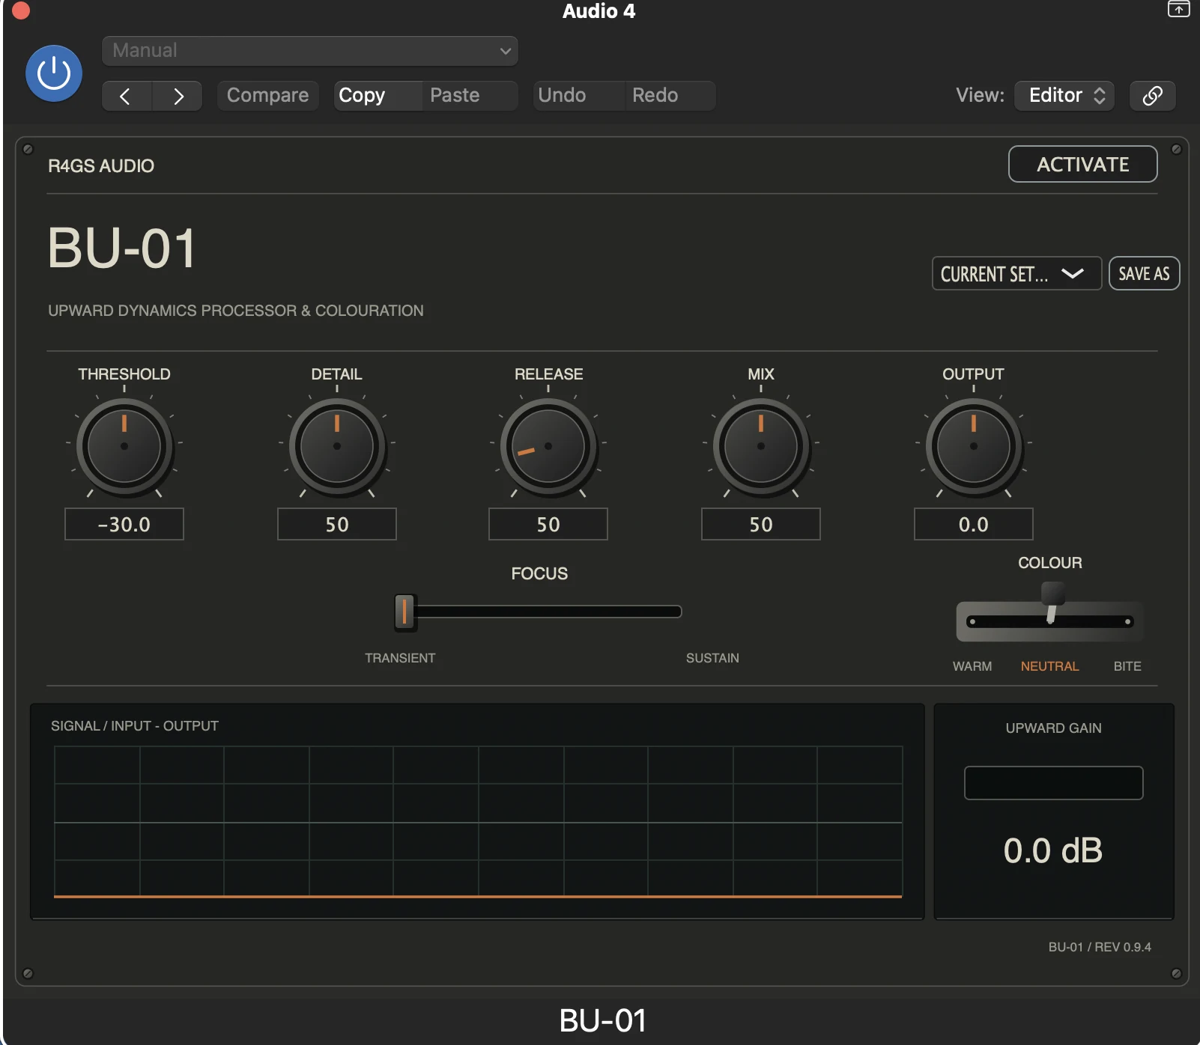Click the OUTPUT knob
This screenshot has width=1200, height=1045.
tap(974, 446)
